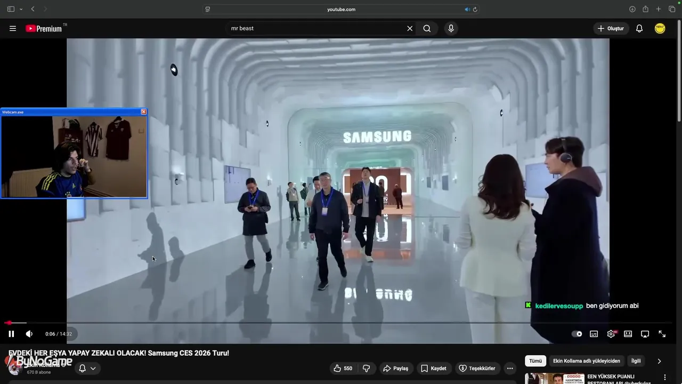Click the video title Samsung CES 2026 Turu
This screenshot has width=682, height=384.
[x=119, y=353]
